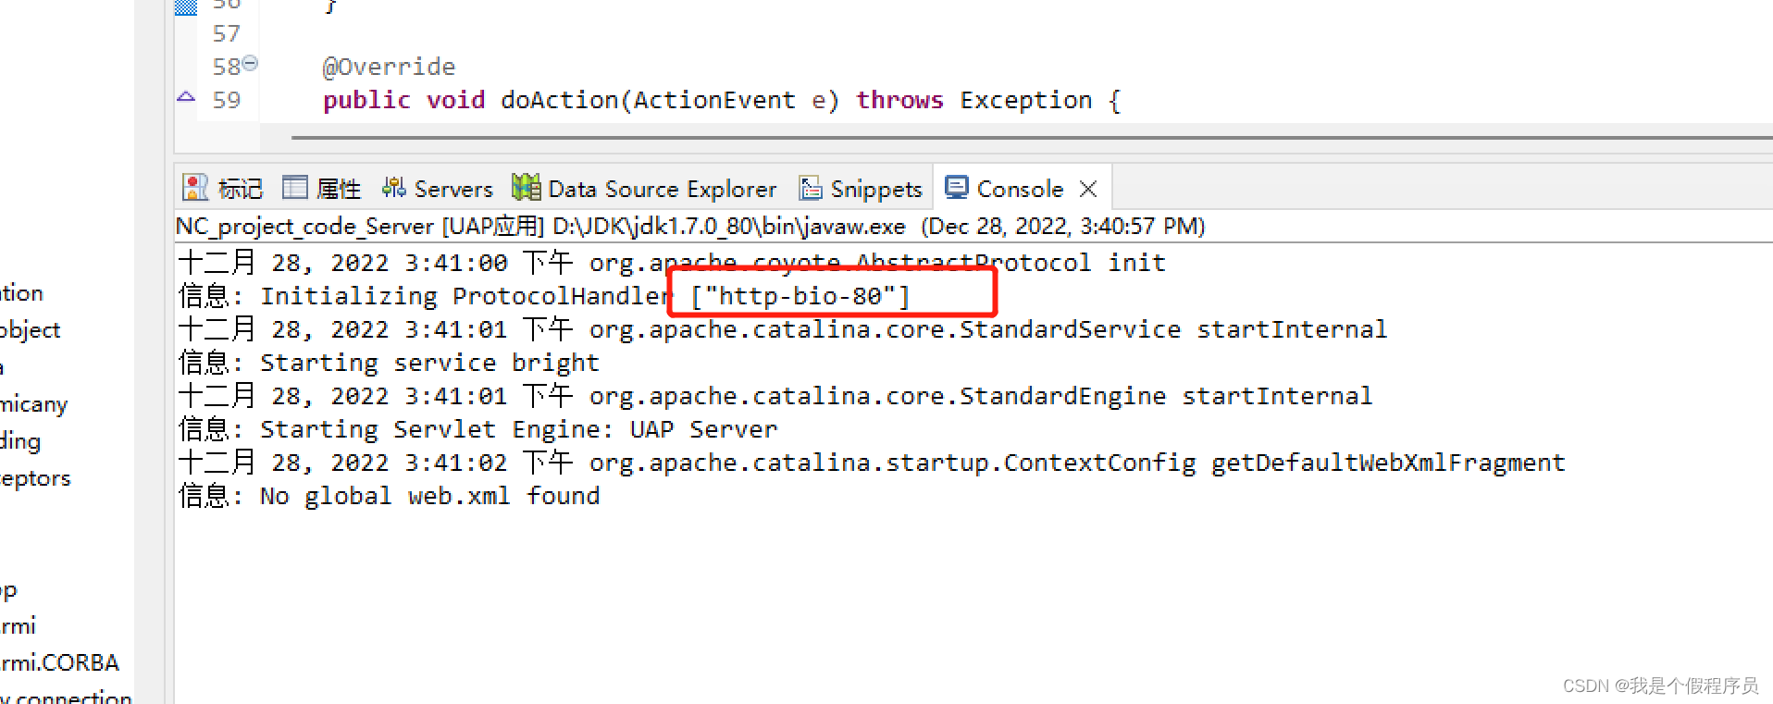Select the 'rmi.CORBA' item in left tree

[60, 663]
